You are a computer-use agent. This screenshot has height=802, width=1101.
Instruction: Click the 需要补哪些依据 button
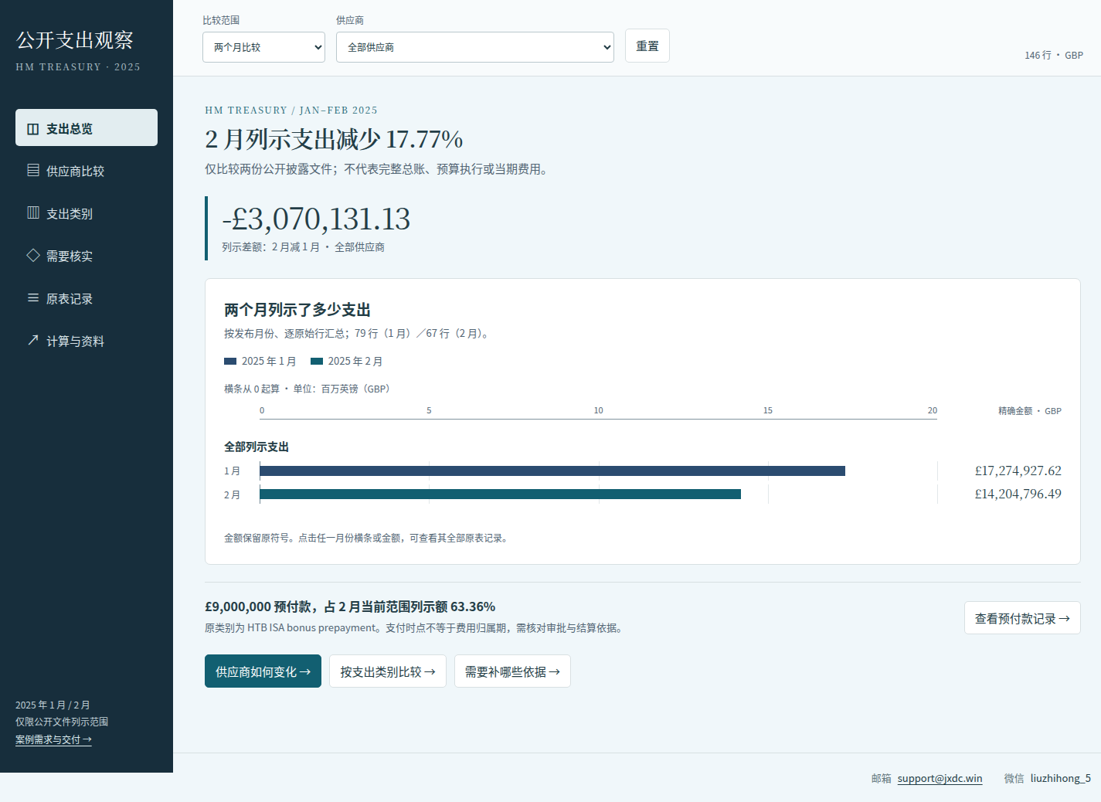pyautogui.click(x=512, y=671)
